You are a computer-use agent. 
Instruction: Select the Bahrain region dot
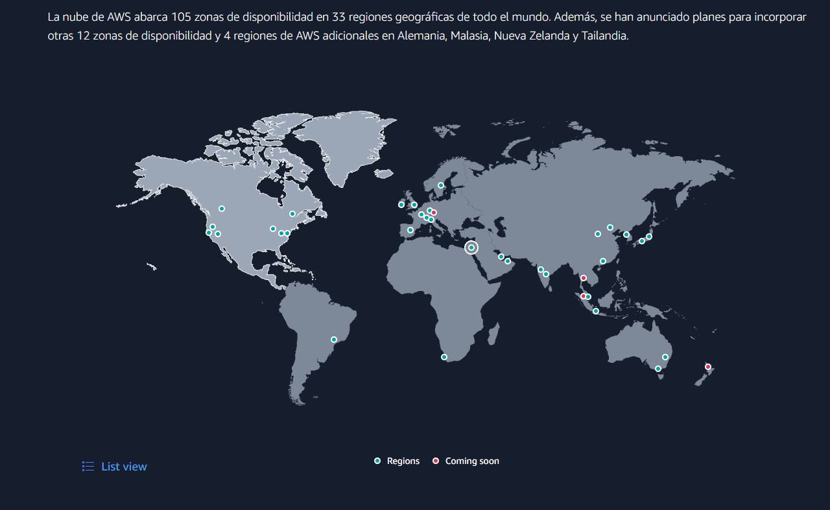point(501,257)
